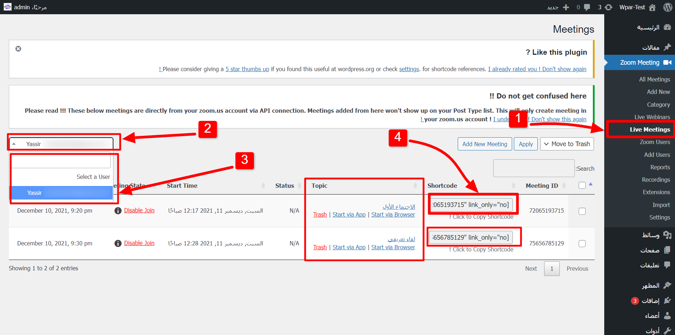Viewport: 675px width, 335px height.
Task: Click the plus new content icon
Action: pos(566,7)
